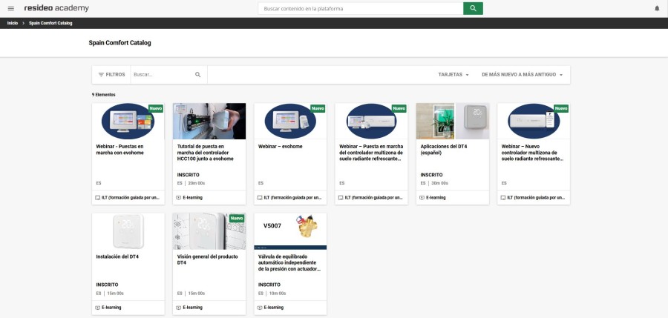The image size is (668, 318).
Task: Open Webinar – Puesta en marcha controlador multizona
Action: click(x=371, y=153)
